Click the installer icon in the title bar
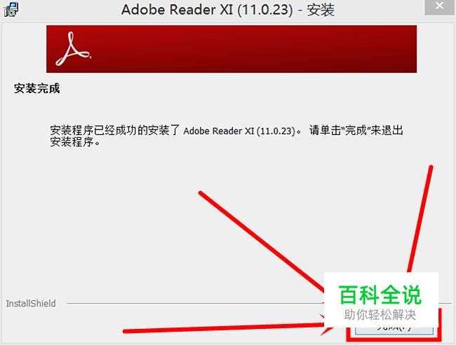Screen dimensions: 456x345 click(11, 9)
